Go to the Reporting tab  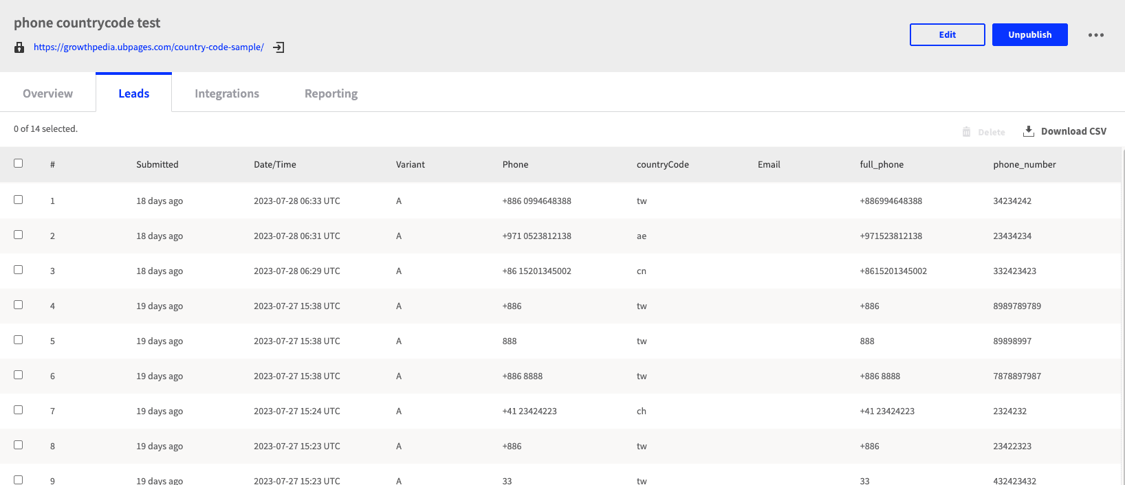click(331, 93)
